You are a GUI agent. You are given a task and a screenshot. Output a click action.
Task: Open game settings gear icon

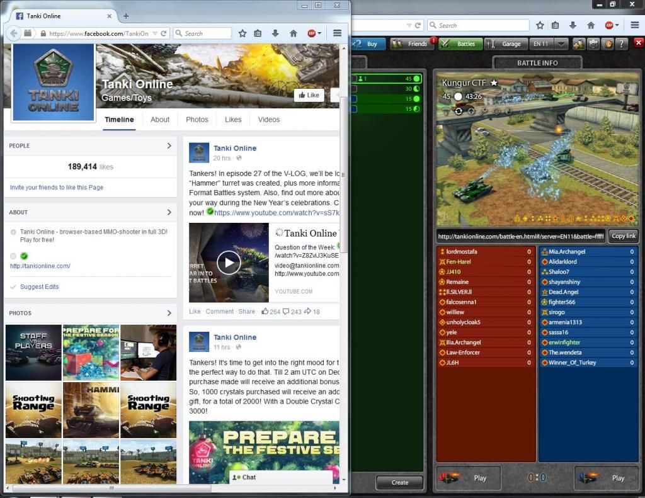593,44
